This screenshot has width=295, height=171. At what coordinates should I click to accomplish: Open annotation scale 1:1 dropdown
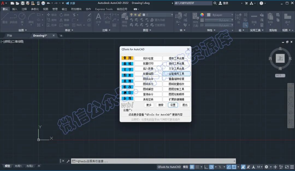(x=260, y=167)
